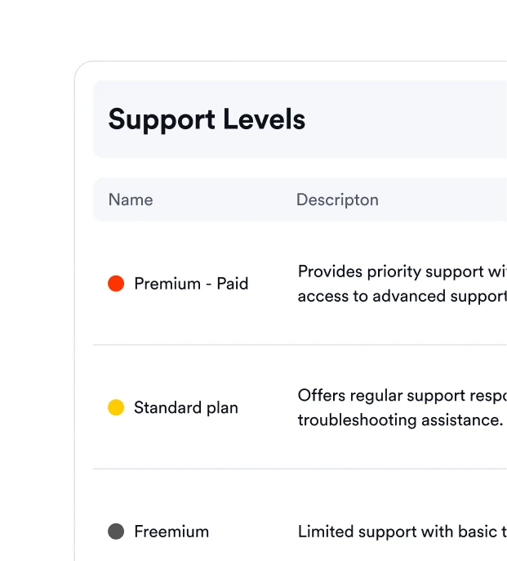
Task: Click the Support Levels title banner
Action: [x=300, y=119]
